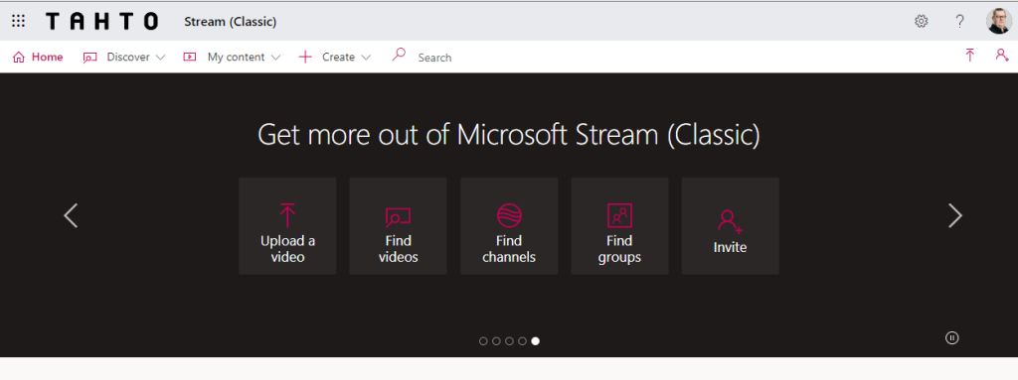This screenshot has height=380, width=1018.
Task: Open the Find videos tile
Action: (x=398, y=226)
